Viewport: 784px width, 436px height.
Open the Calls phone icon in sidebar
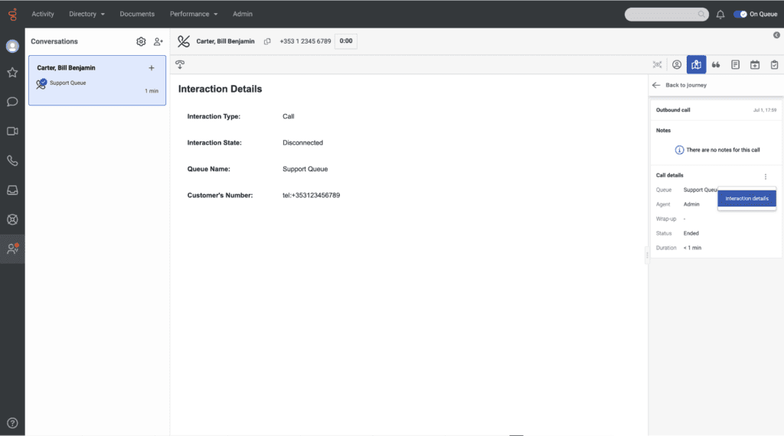pos(12,161)
